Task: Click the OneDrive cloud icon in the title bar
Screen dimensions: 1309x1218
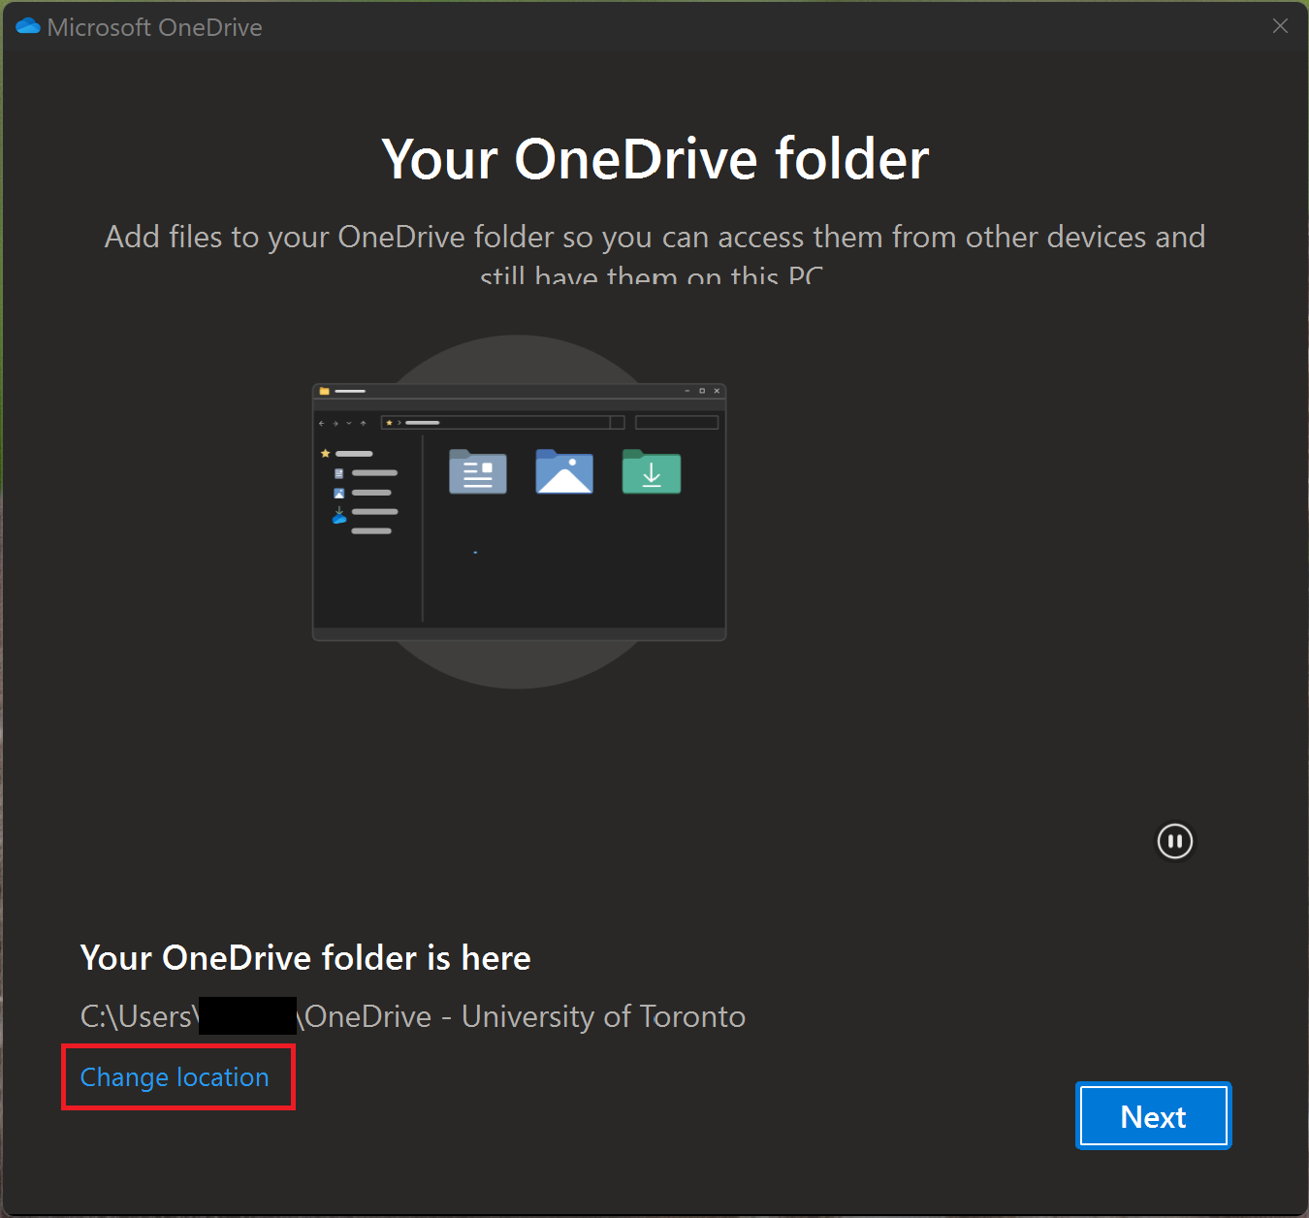Action: pyautogui.click(x=28, y=26)
